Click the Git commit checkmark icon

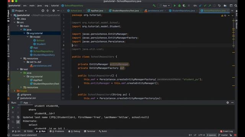[205, 6]
